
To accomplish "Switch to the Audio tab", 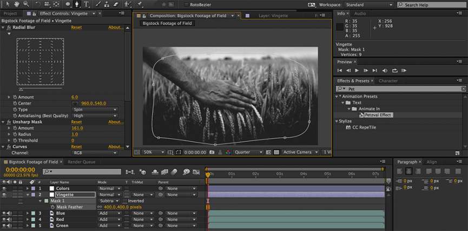I will click(x=360, y=13).
